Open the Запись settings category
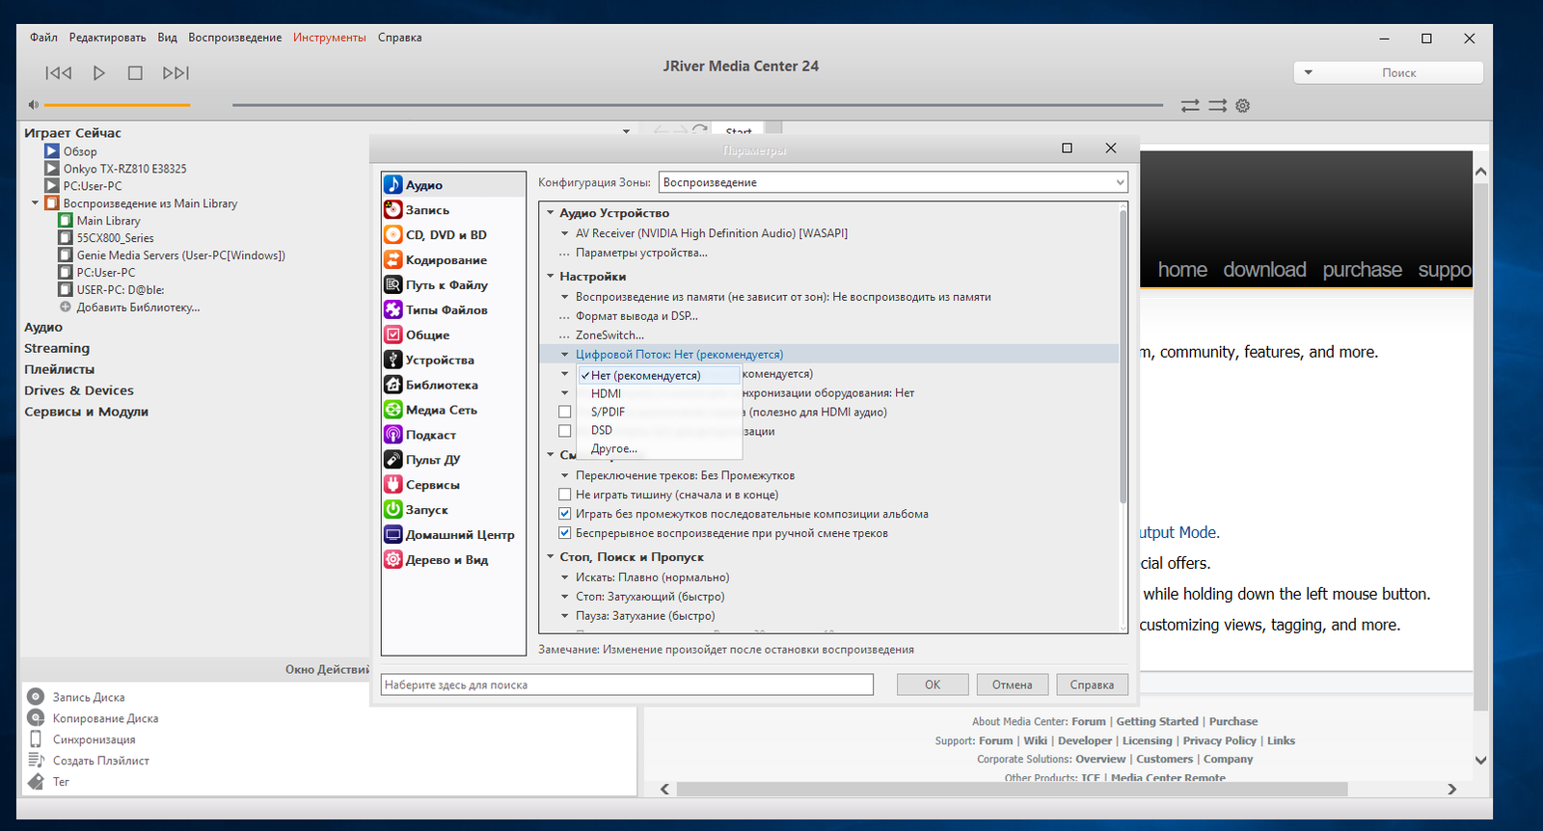Viewport: 1543px width, 831px height. point(452,210)
